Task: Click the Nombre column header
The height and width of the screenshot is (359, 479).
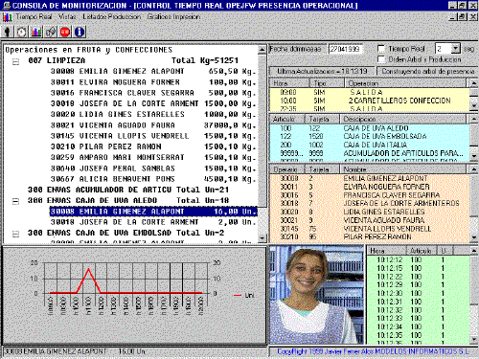Action: [402, 169]
